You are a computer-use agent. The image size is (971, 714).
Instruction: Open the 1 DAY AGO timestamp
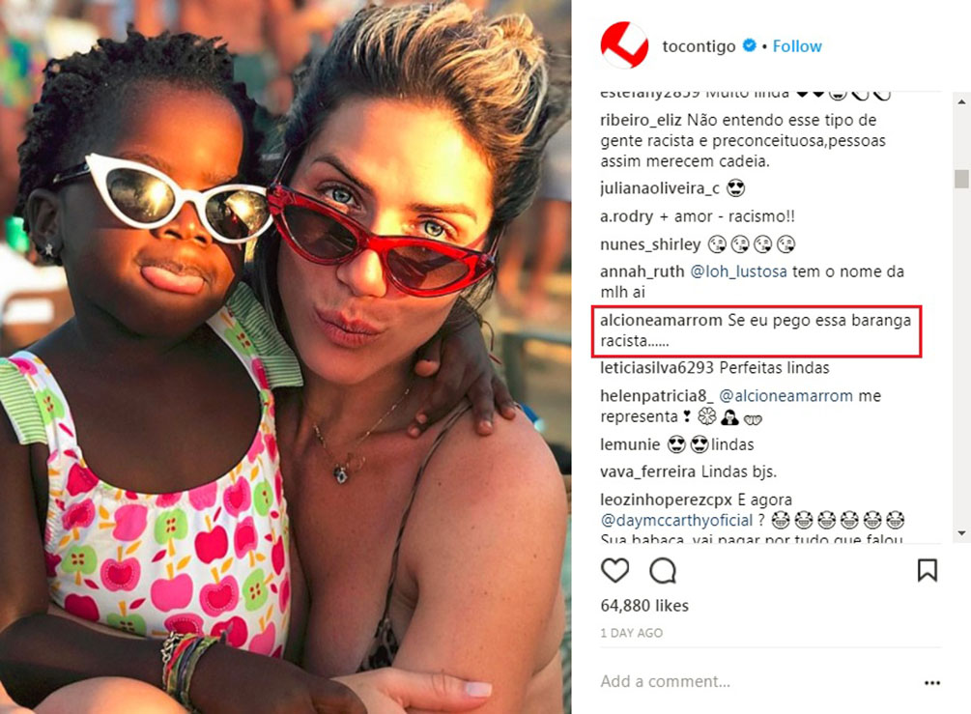point(631,633)
